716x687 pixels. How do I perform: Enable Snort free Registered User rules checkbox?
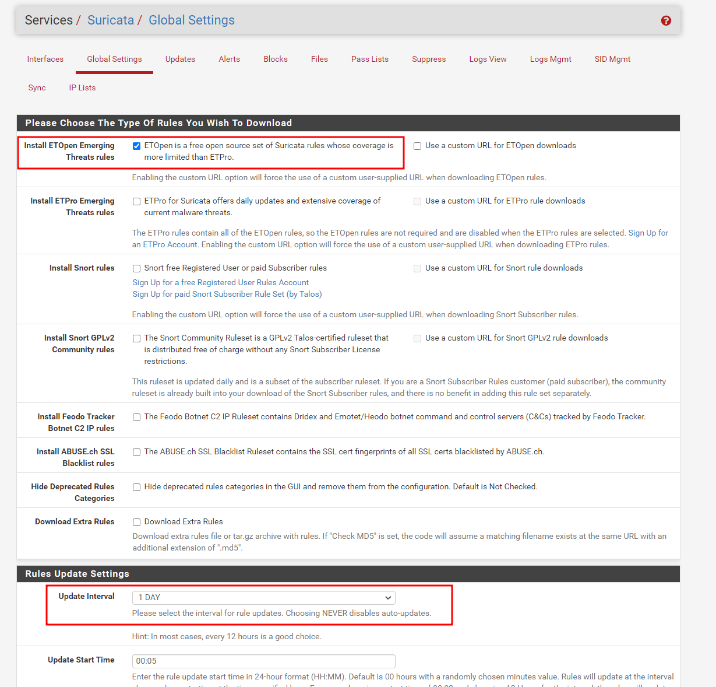(136, 268)
